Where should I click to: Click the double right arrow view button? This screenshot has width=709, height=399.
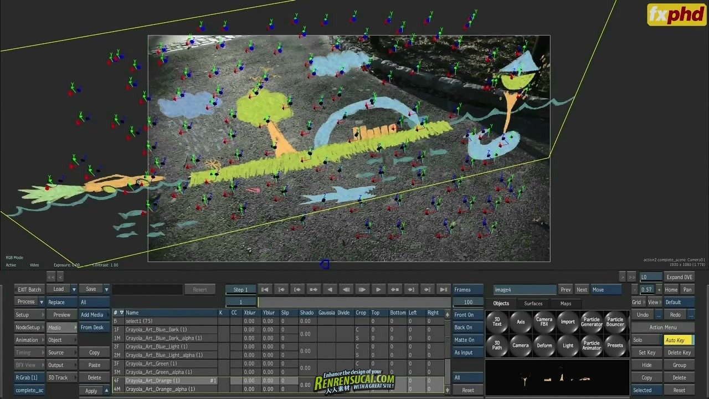click(631, 277)
